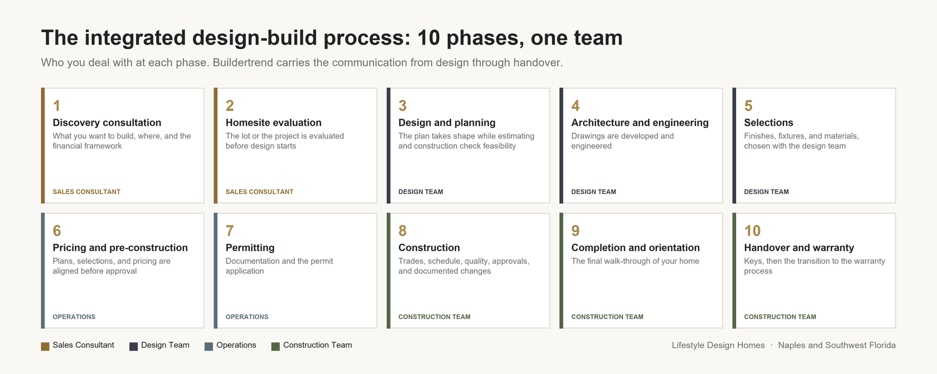The image size is (937, 374).
Task: Click 'OPERATIONS' tag on Permitting card
Action: (247, 317)
